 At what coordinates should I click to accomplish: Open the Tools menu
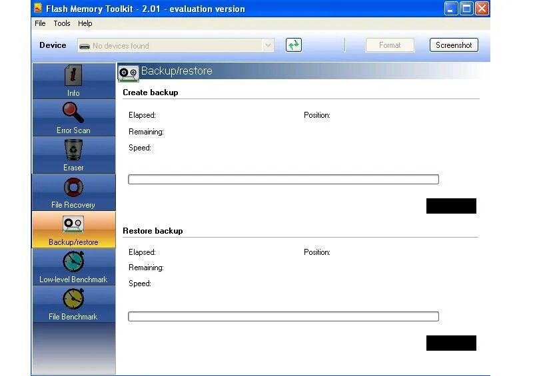[62, 23]
